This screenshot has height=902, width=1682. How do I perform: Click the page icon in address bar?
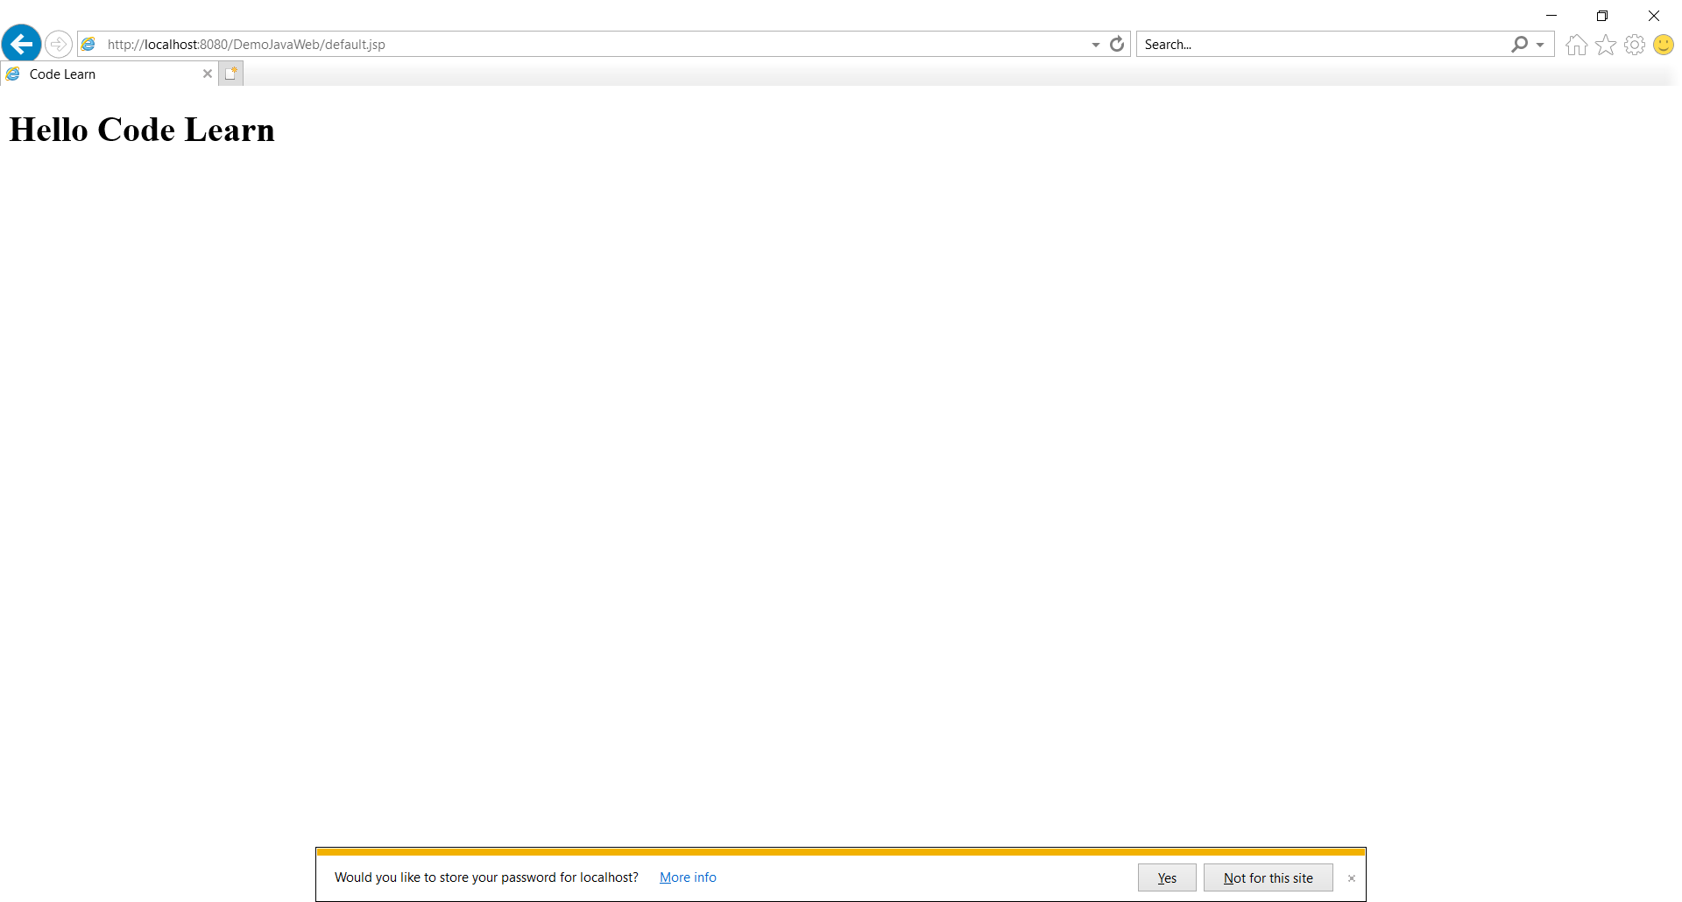[x=88, y=44]
